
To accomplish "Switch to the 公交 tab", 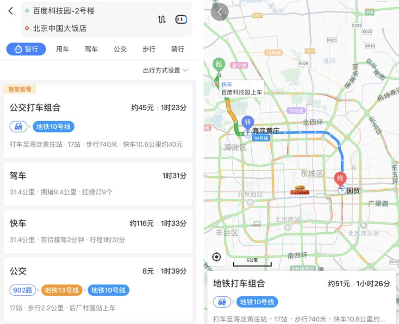I will pyautogui.click(x=120, y=49).
